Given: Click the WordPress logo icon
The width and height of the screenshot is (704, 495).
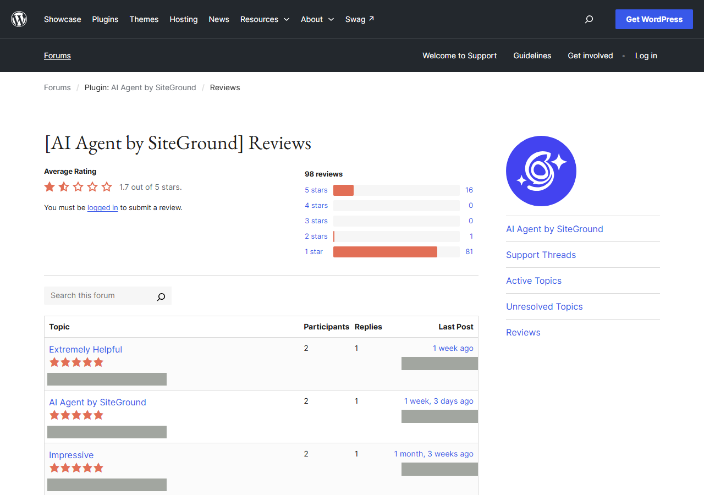Looking at the screenshot, I should [19, 19].
